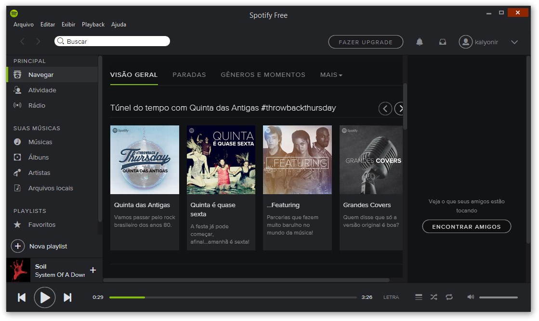Image resolution: width=539 pixels, height=321 pixels.
Task: Click the Spotify logo icon in title bar
Action: [14, 13]
